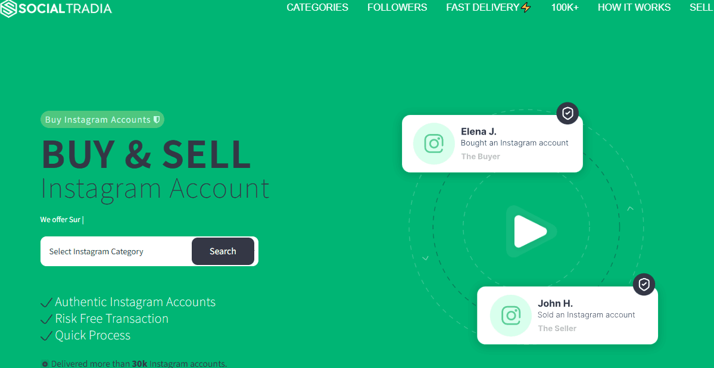The height and width of the screenshot is (368, 714).
Task: Go to FAST DELIVERY in navigation
Action: tap(483, 7)
